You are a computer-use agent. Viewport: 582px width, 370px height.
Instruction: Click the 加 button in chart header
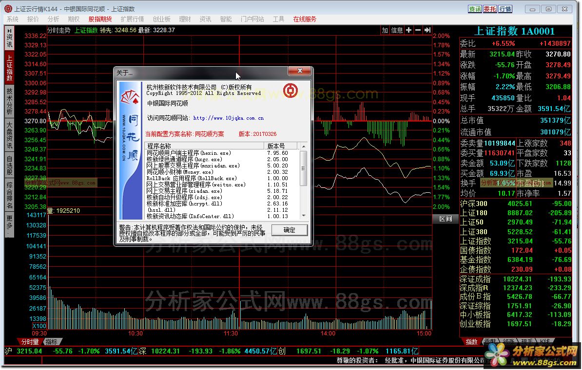[x=385, y=30]
